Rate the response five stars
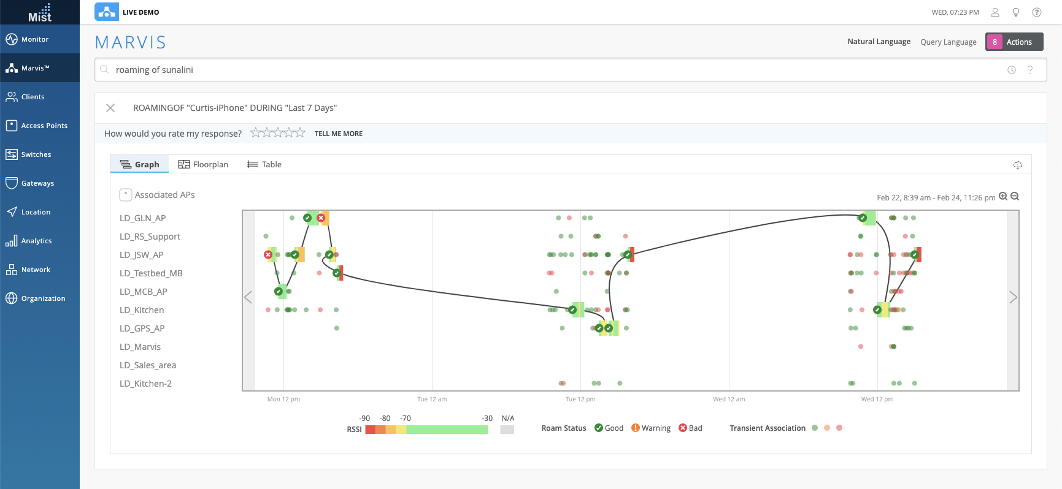1062x489 pixels. (x=300, y=133)
